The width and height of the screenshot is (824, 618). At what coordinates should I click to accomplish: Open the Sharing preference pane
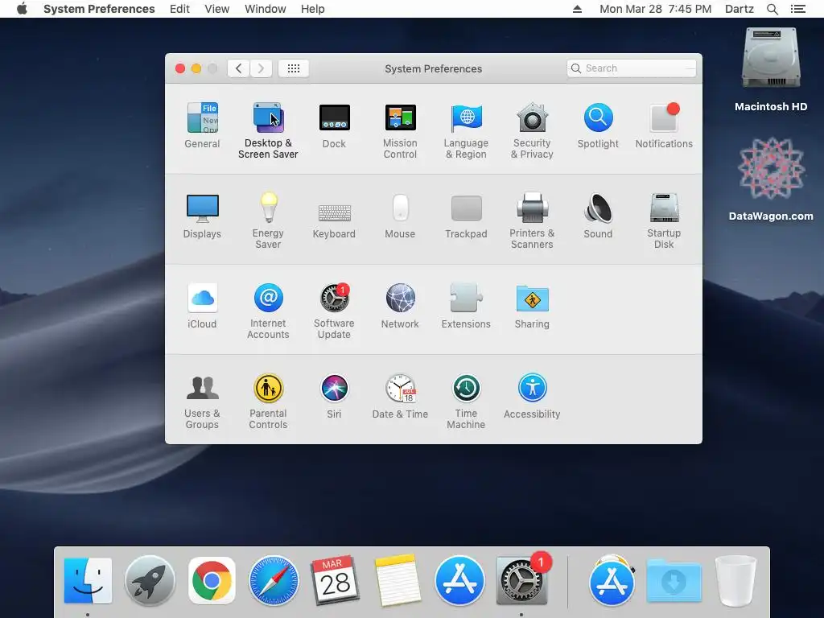point(532,306)
